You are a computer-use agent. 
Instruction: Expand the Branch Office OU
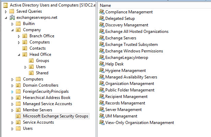pyautogui.click(x=19, y=36)
